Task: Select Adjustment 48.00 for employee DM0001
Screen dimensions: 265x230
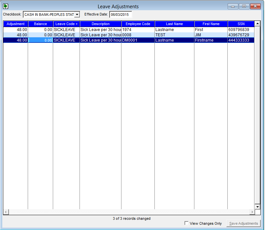Action: (16, 40)
